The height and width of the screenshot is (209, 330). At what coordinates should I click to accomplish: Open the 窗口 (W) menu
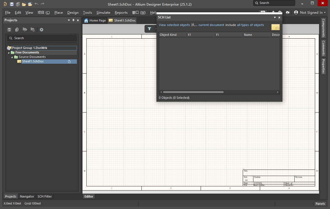139,12
